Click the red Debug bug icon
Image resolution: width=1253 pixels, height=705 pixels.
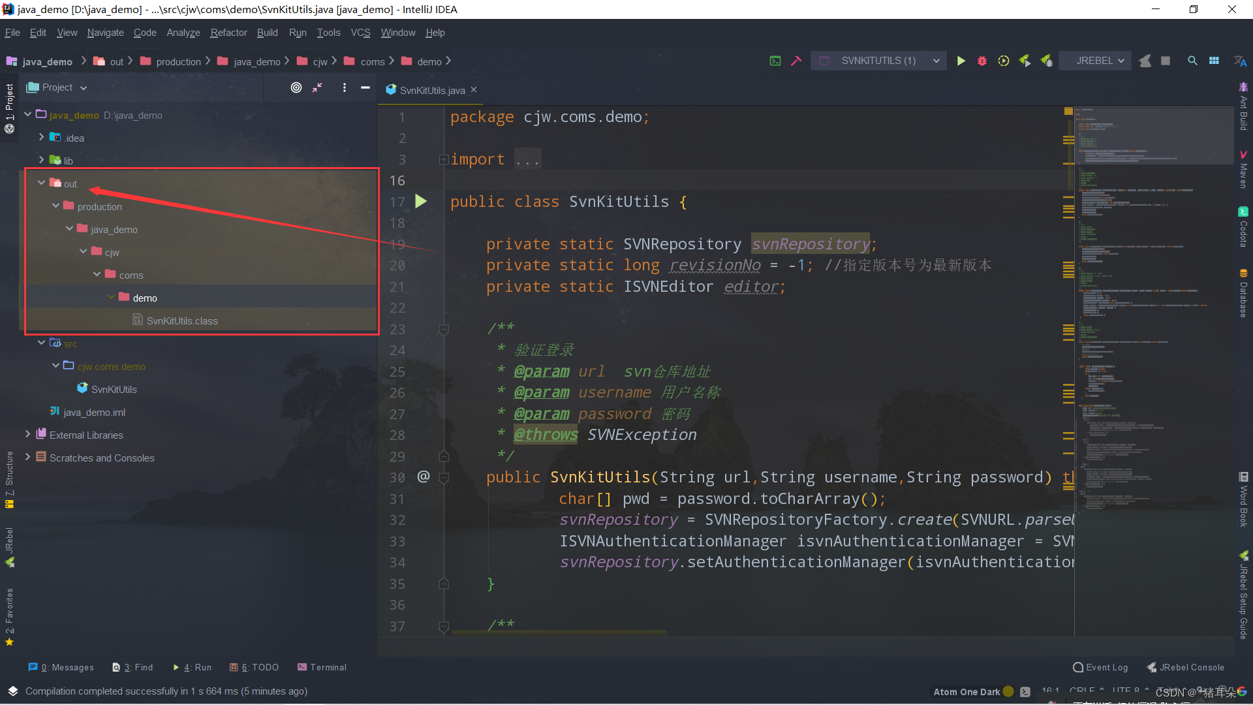click(x=982, y=61)
